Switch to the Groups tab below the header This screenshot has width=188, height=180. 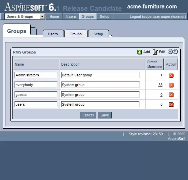coord(76,34)
